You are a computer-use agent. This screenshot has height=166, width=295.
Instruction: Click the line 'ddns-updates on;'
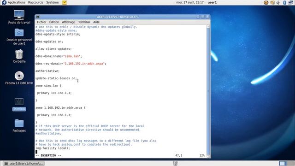pos(49,41)
